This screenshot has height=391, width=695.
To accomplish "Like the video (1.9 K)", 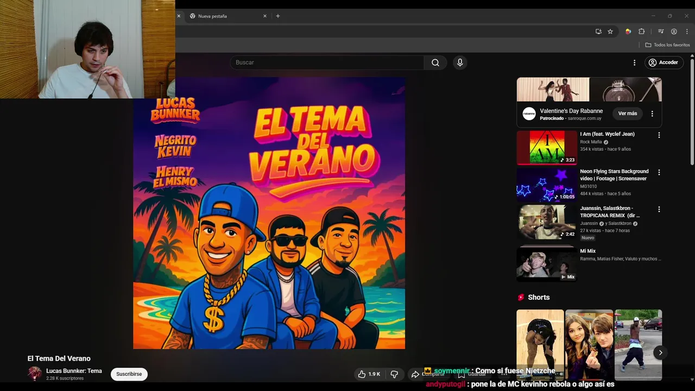I will click(x=369, y=374).
